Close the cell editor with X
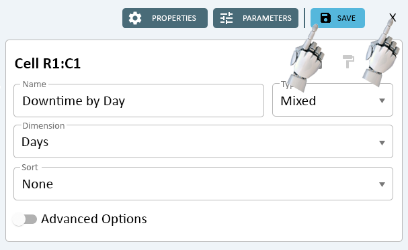Viewport: 408px width, 250px height. pyautogui.click(x=393, y=17)
